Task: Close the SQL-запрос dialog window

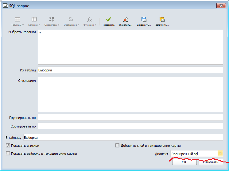Action: tap(221, 6)
